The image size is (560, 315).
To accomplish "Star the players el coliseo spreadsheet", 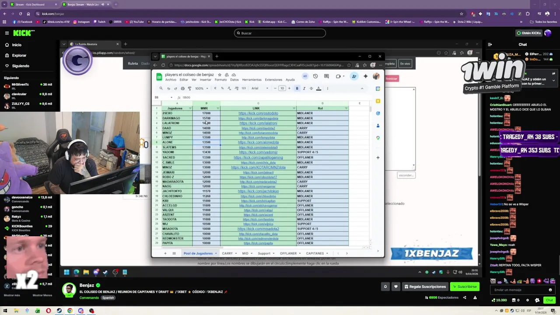I will 220,75.
